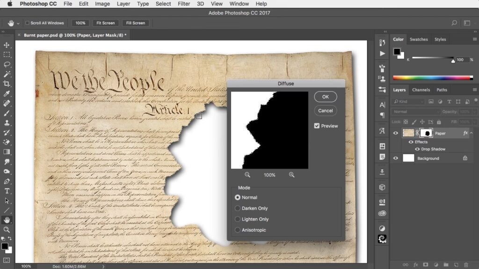Select the Horizontal Type tool
This screenshot has width=479, height=269.
coord(7,191)
